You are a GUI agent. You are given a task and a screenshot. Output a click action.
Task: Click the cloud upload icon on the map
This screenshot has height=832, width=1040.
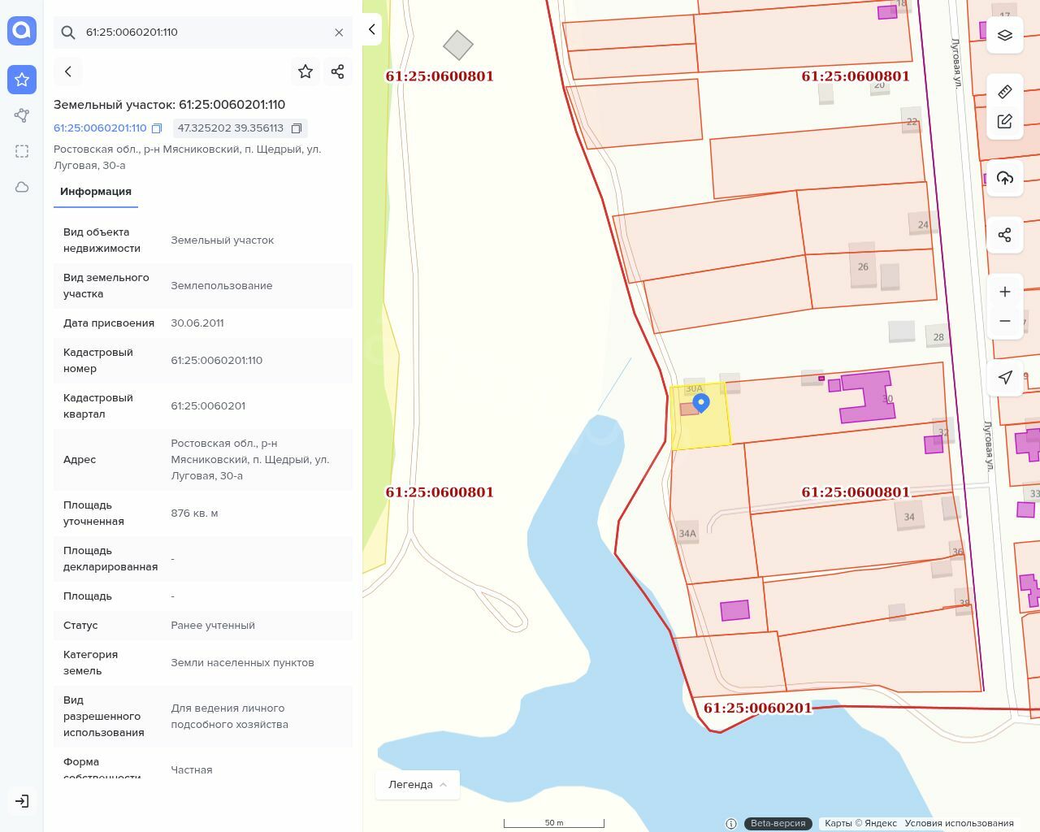click(x=1005, y=178)
